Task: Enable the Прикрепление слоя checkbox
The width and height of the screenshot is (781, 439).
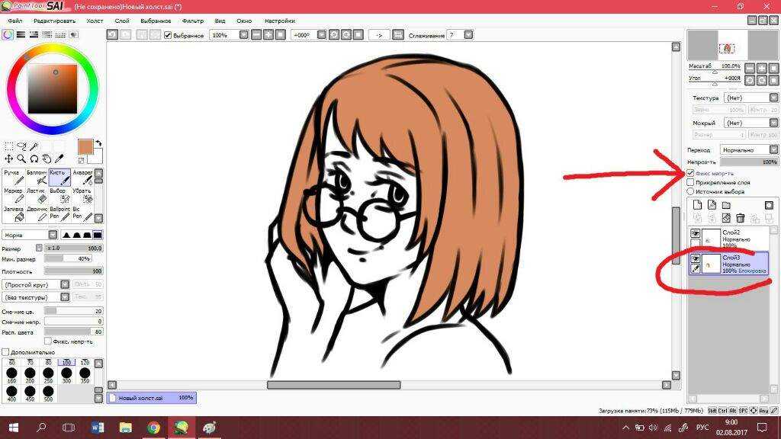Action: click(691, 183)
